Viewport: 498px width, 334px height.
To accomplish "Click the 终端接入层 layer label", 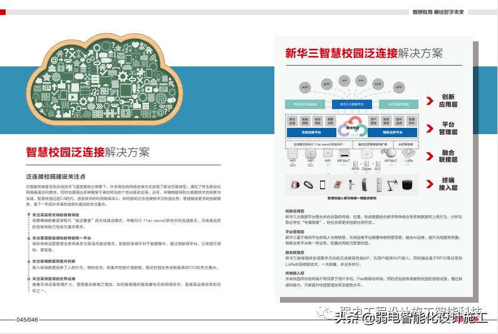I will 448,184.
